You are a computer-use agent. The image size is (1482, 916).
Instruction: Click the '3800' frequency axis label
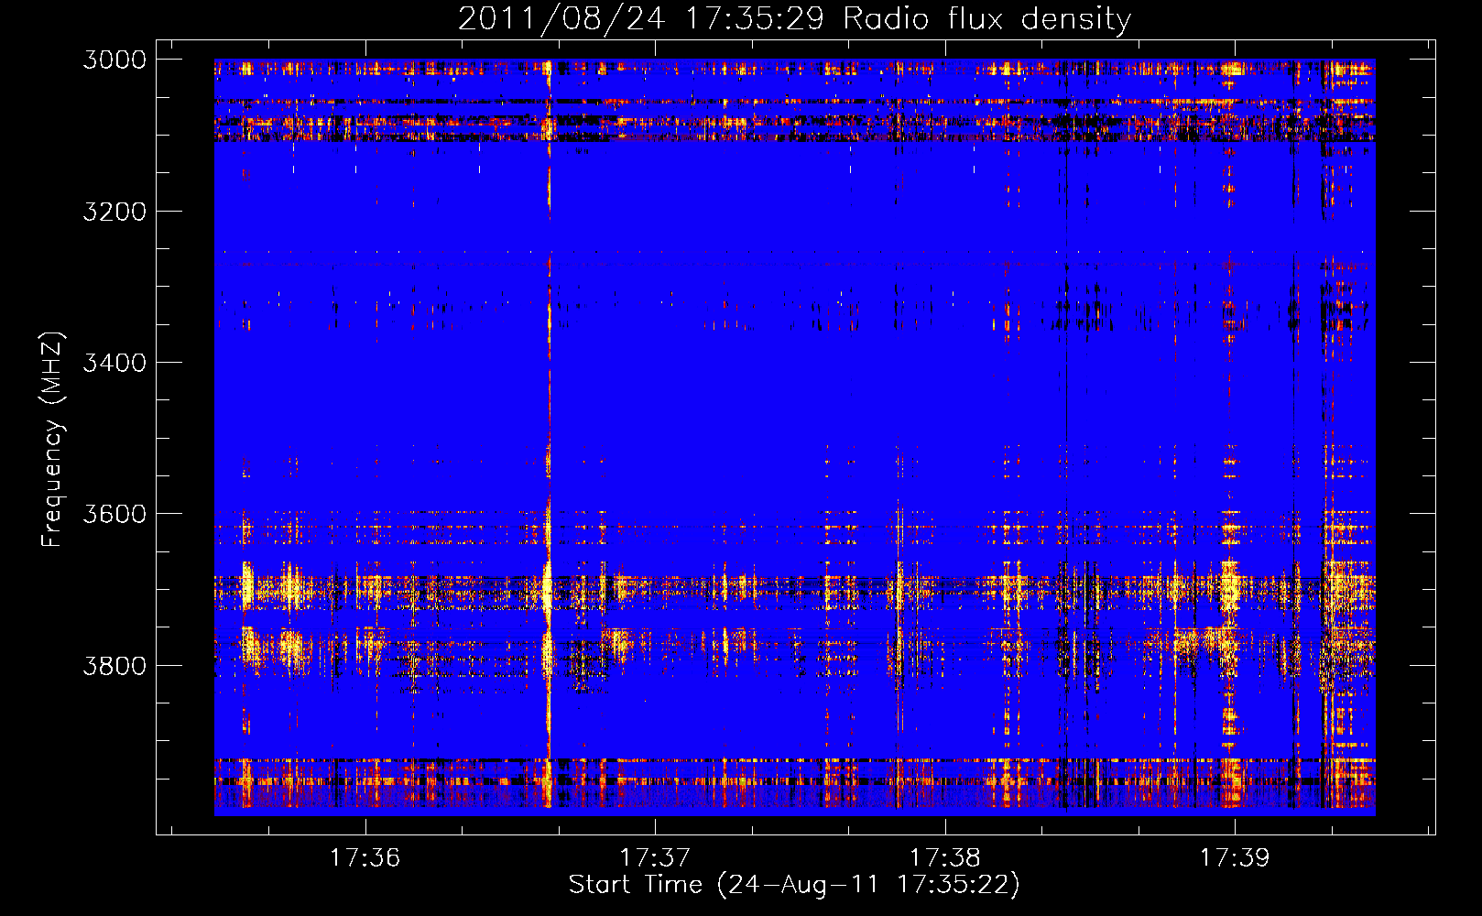[114, 665]
